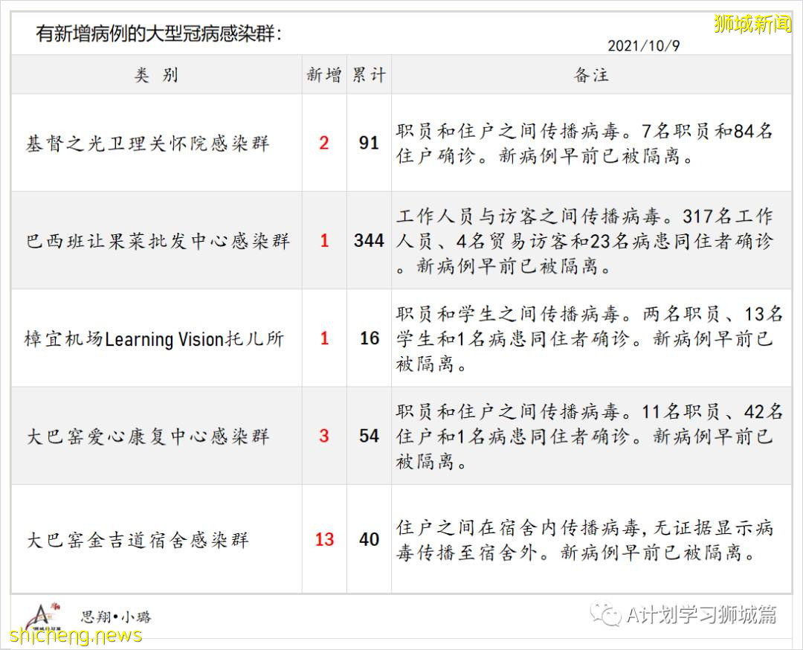Screen dimensions: 803x650
Task: Click the 类别 column header
Action: [x=156, y=75]
